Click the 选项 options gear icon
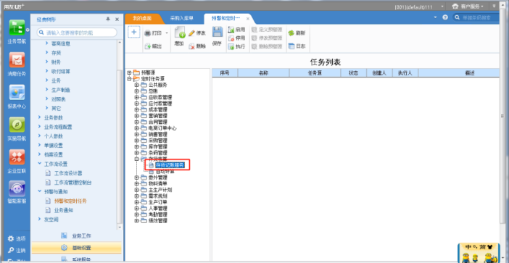 click(x=11, y=238)
